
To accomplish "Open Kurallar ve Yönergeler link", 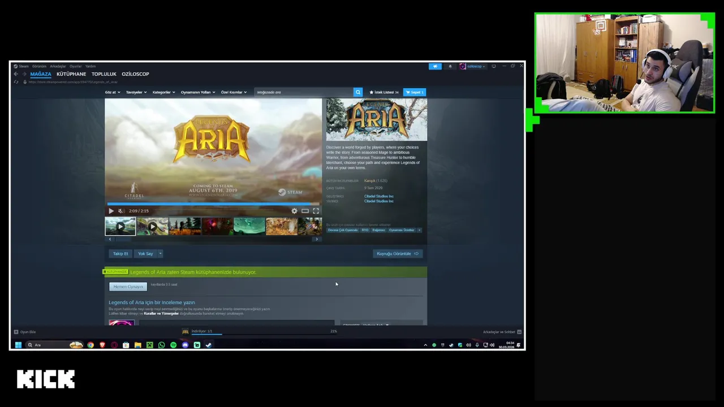I will (x=161, y=313).
